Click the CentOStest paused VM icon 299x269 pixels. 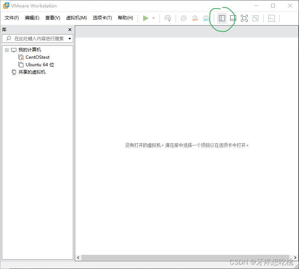coord(21,57)
